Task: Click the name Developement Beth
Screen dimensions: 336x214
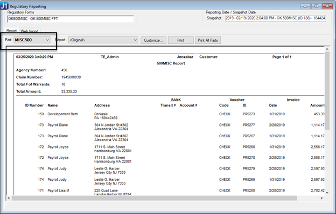Action: click(62, 114)
